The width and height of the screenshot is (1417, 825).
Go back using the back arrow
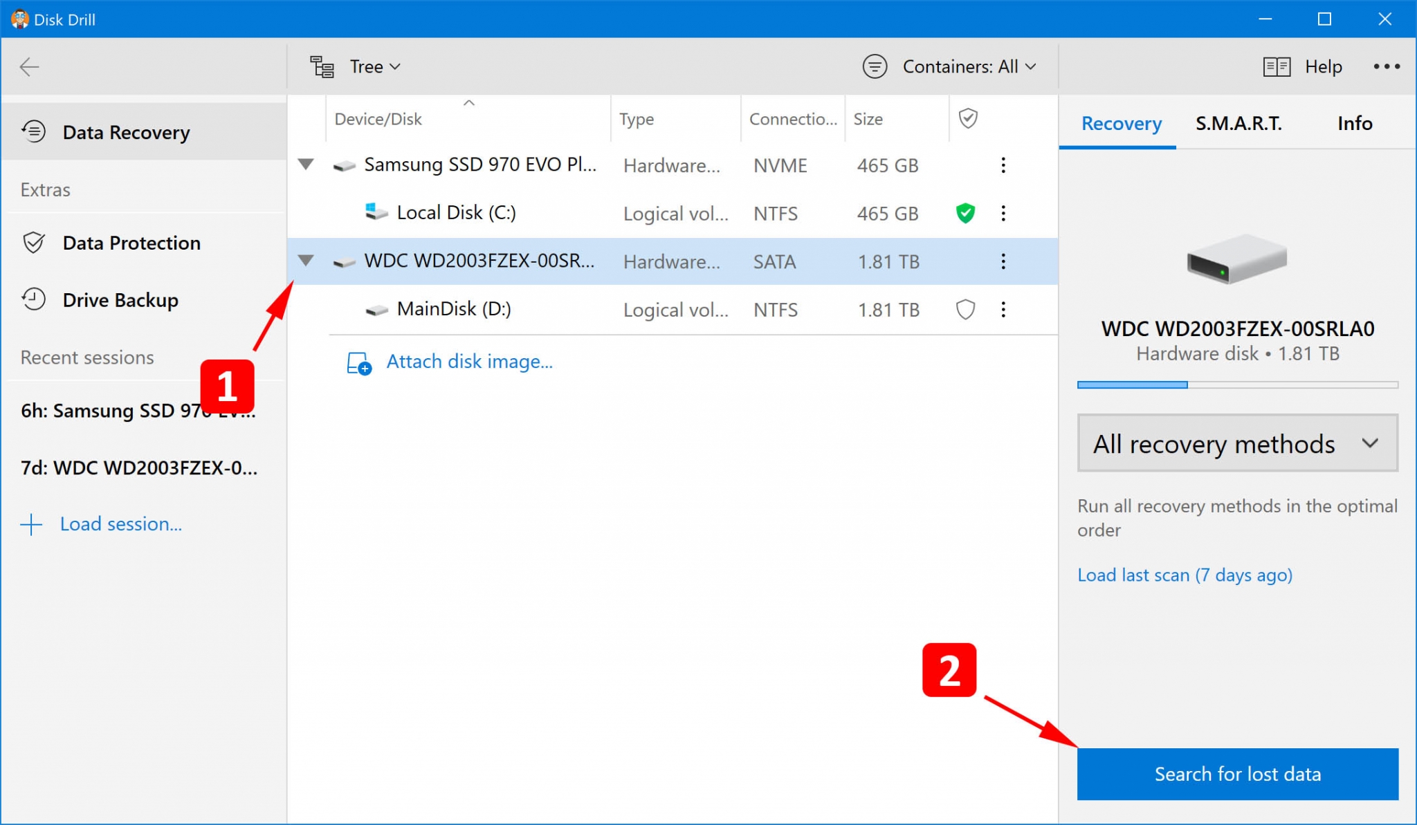click(x=29, y=67)
